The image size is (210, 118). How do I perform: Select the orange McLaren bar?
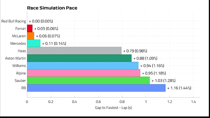click(30, 36)
